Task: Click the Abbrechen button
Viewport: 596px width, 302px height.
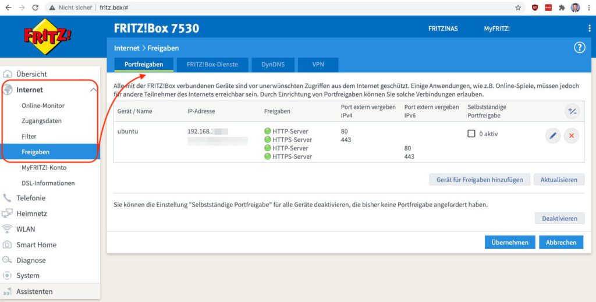Action: (x=561, y=243)
